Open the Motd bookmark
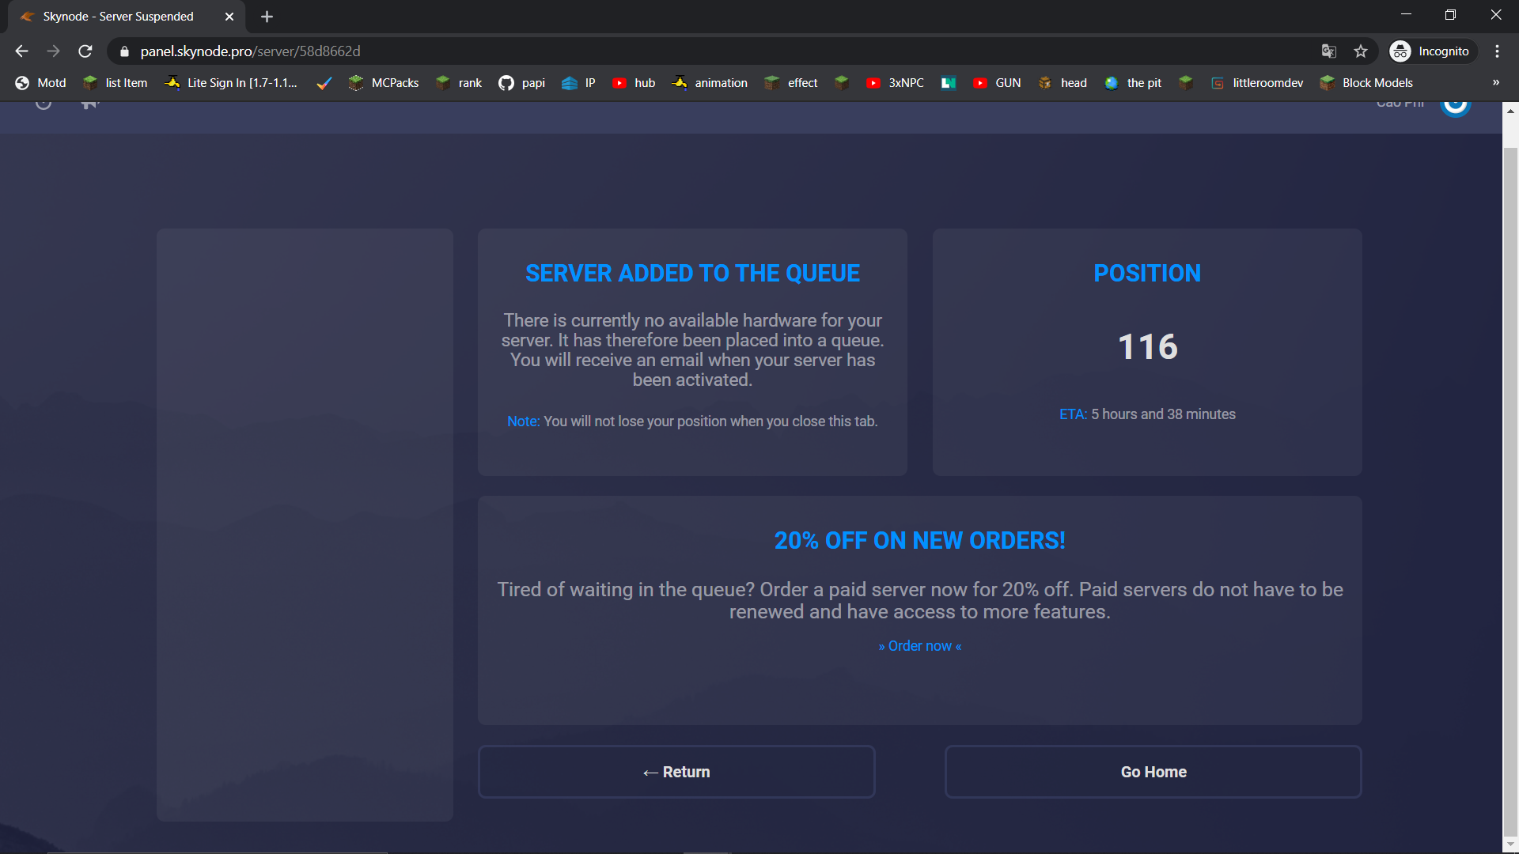Screen dimensions: 1519x854 coord(41,83)
